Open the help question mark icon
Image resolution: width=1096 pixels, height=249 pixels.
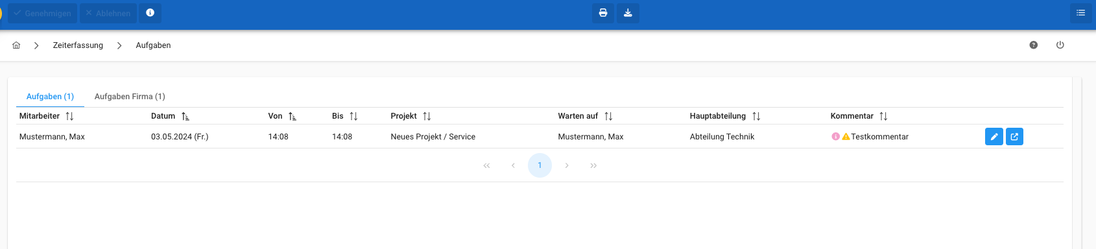1034,45
